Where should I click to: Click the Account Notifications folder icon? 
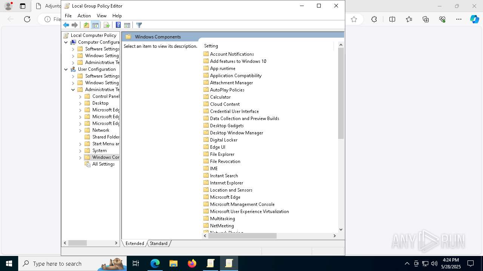(x=206, y=54)
